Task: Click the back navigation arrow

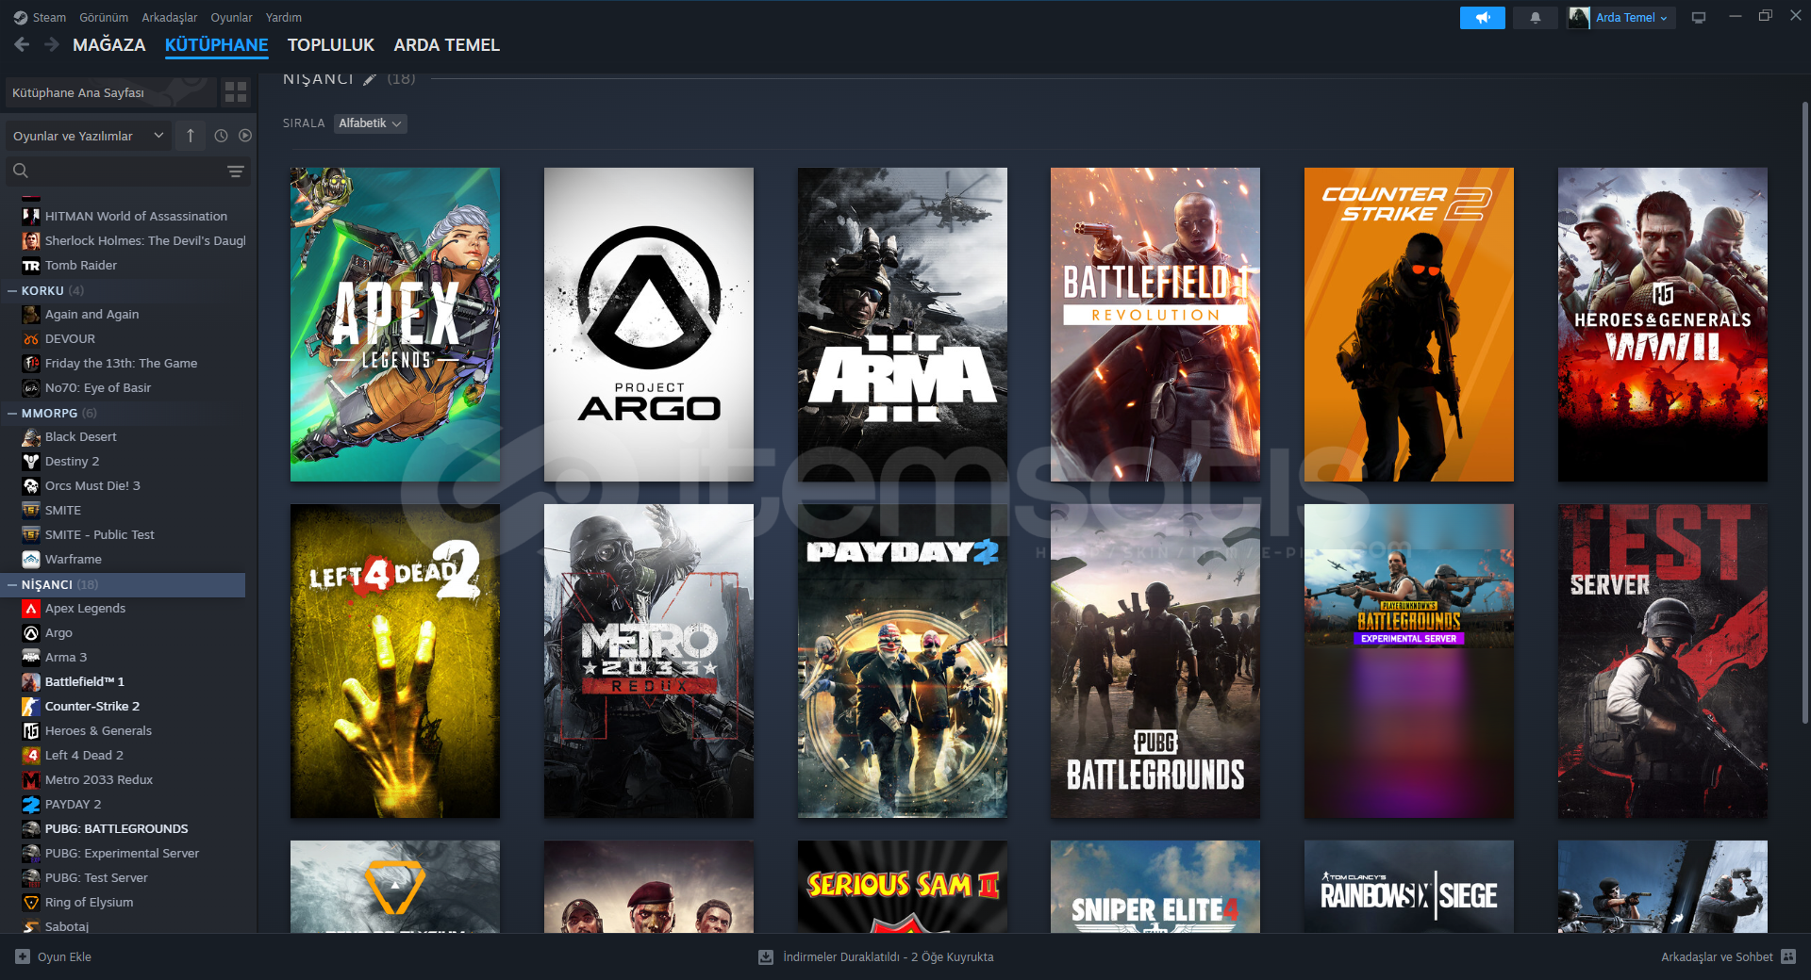Action: 22,44
